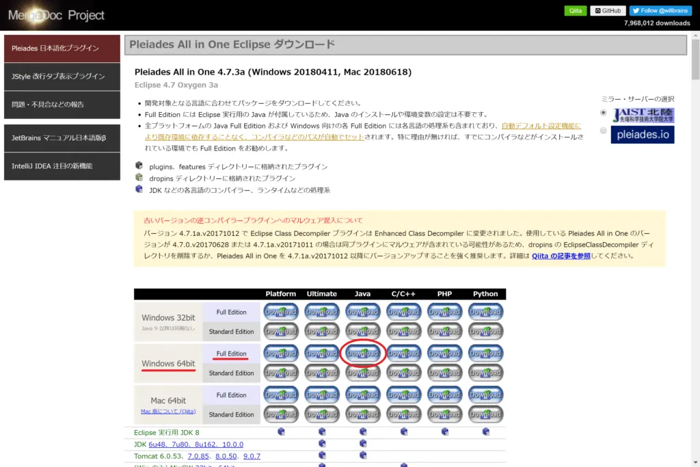The width and height of the screenshot is (700, 467).
Task: Select the JAIST mirror server radio button
Action: click(x=603, y=113)
